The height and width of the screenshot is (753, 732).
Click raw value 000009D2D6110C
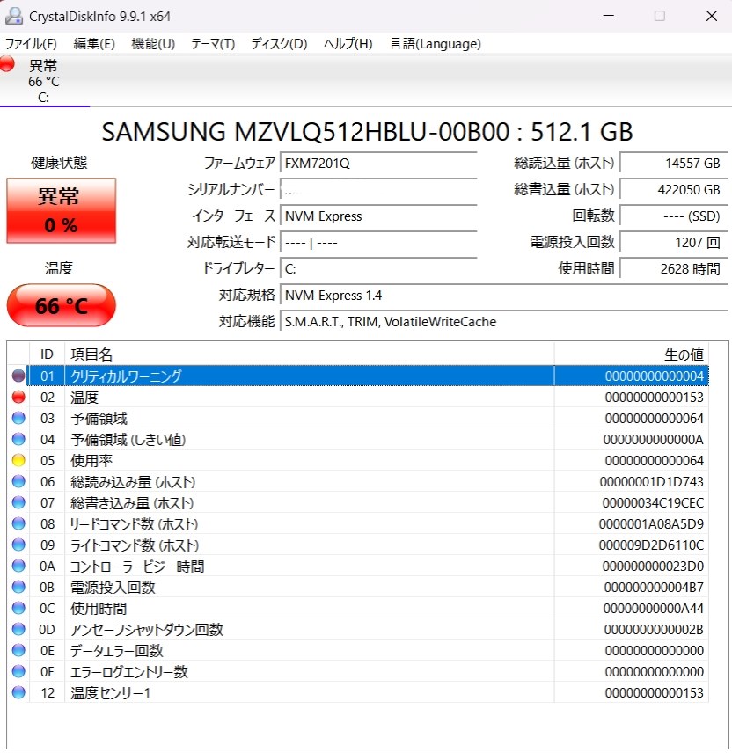pyautogui.click(x=651, y=545)
